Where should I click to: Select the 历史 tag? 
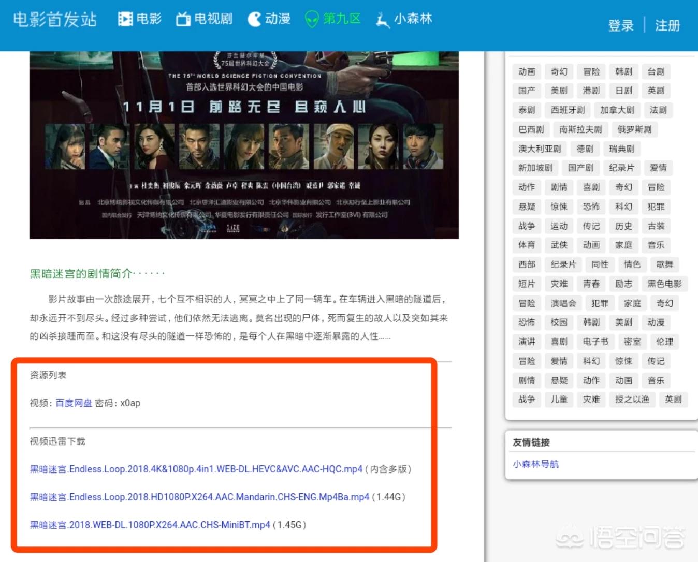623,226
